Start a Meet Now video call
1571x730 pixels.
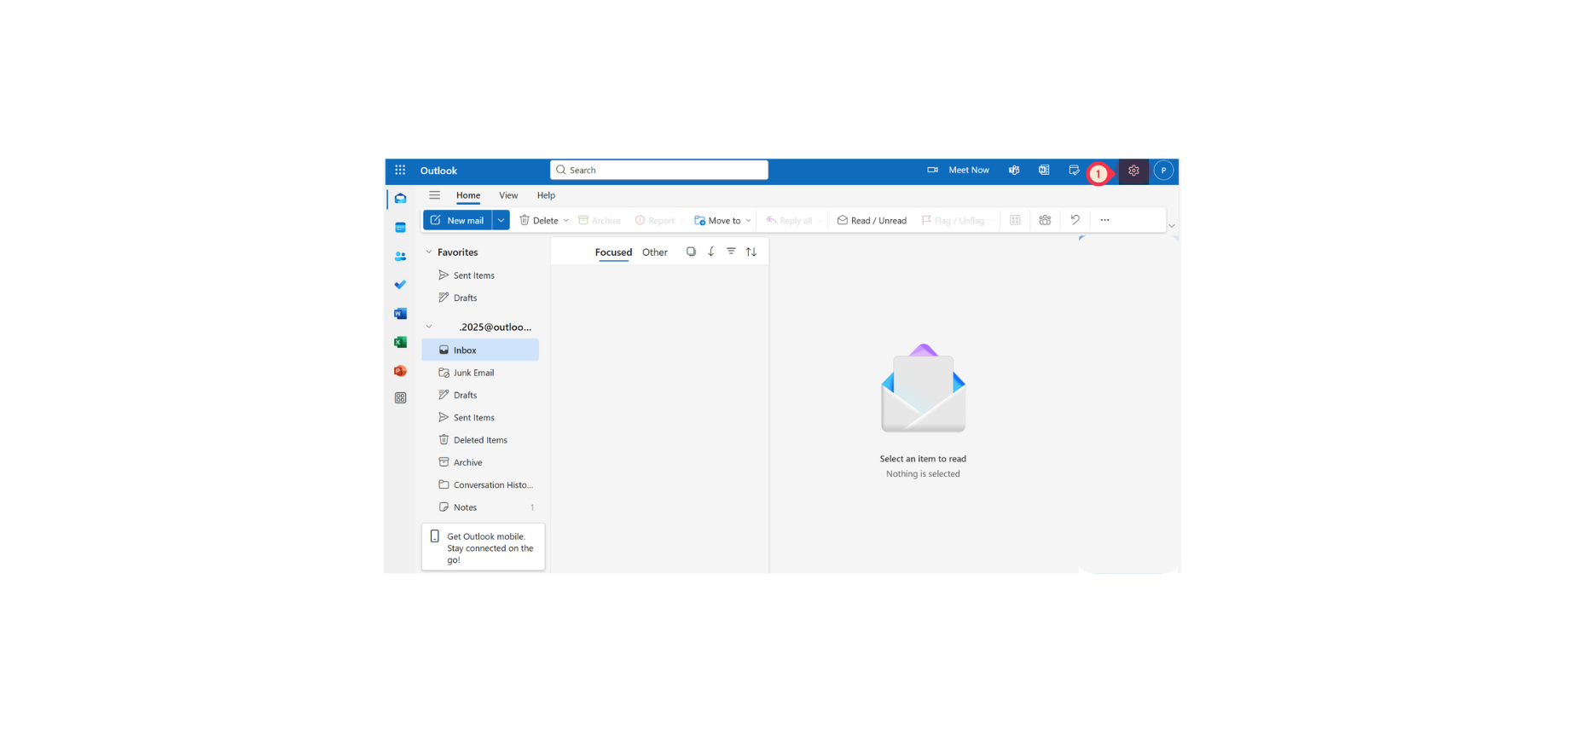coord(959,171)
